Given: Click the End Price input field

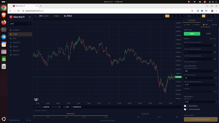Looking at the screenshot, I should (x=198, y=52).
